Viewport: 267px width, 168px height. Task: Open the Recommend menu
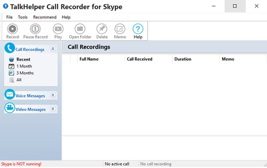(x=45, y=17)
